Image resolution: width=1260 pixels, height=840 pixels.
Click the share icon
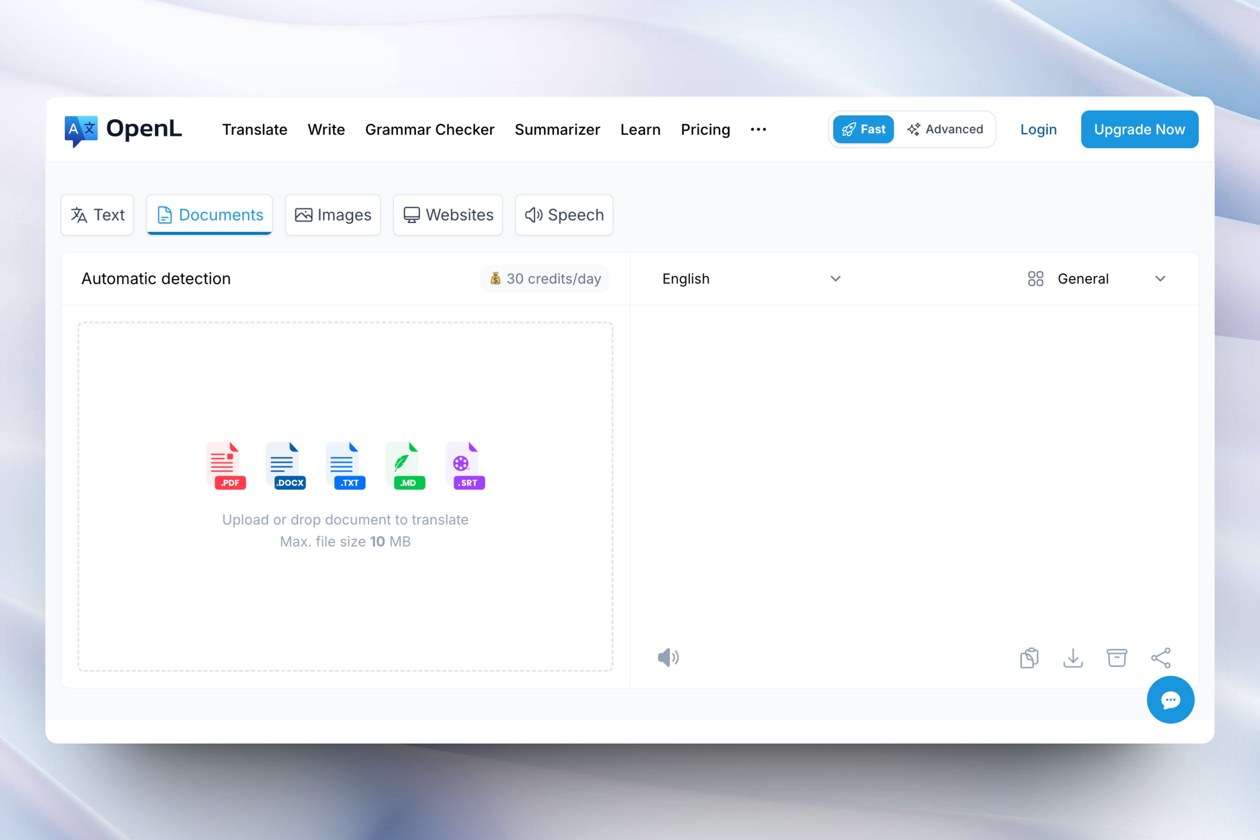[x=1160, y=658]
